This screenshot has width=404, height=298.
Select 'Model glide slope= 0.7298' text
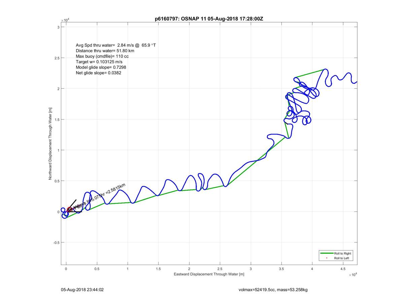pyautogui.click(x=101, y=67)
